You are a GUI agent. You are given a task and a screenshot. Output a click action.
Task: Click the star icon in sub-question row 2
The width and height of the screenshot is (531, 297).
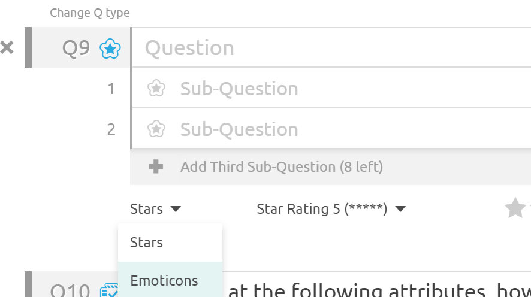click(x=156, y=129)
